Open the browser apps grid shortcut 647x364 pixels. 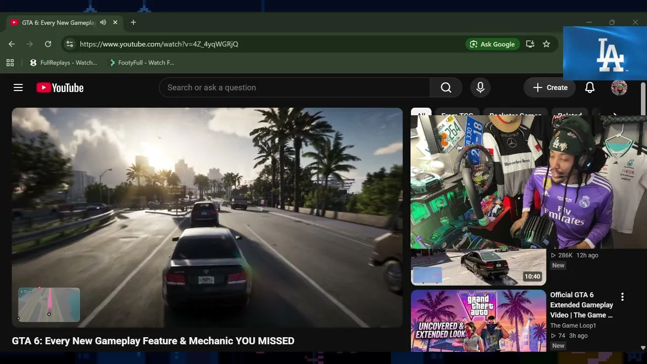tap(10, 63)
